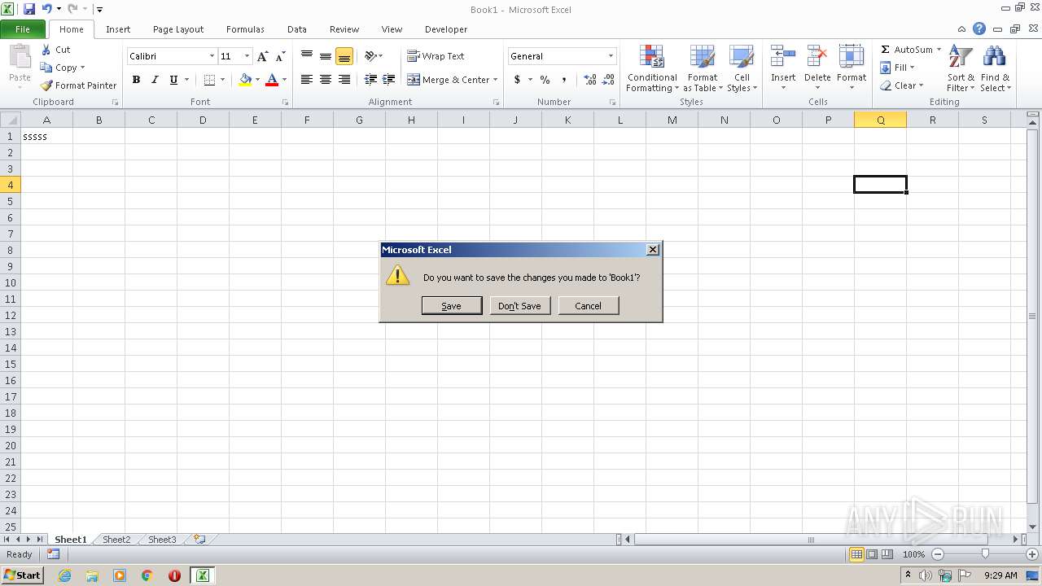
Task: Click Delete cells icon
Action: pyautogui.click(x=817, y=57)
